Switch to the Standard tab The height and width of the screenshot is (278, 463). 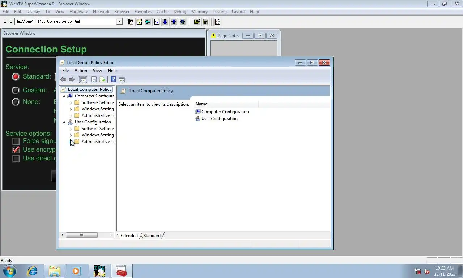[x=152, y=236]
